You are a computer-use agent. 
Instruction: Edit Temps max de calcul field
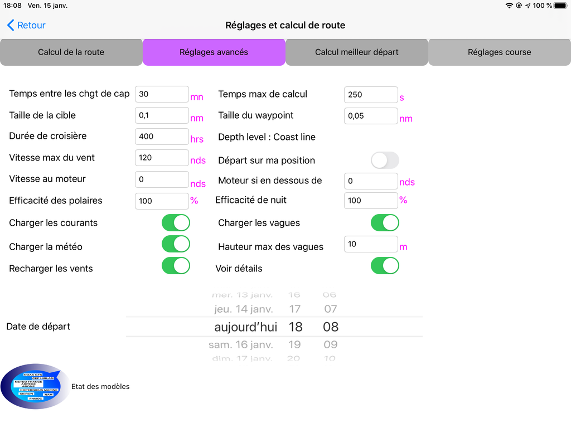pos(371,95)
